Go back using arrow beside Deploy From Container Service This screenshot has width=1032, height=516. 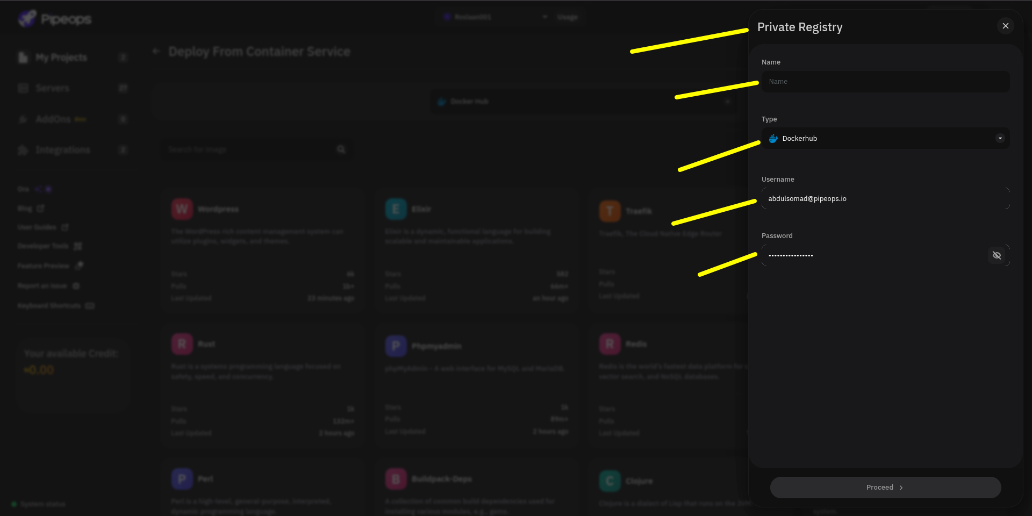(156, 52)
